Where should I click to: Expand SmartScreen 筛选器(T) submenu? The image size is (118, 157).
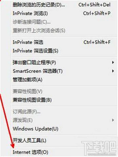(64, 71)
